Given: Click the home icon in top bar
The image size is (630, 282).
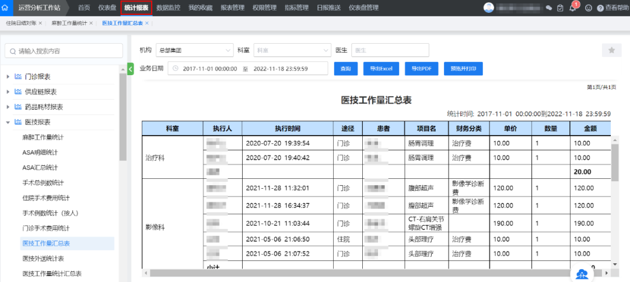Looking at the screenshot, I should click(x=5, y=8).
